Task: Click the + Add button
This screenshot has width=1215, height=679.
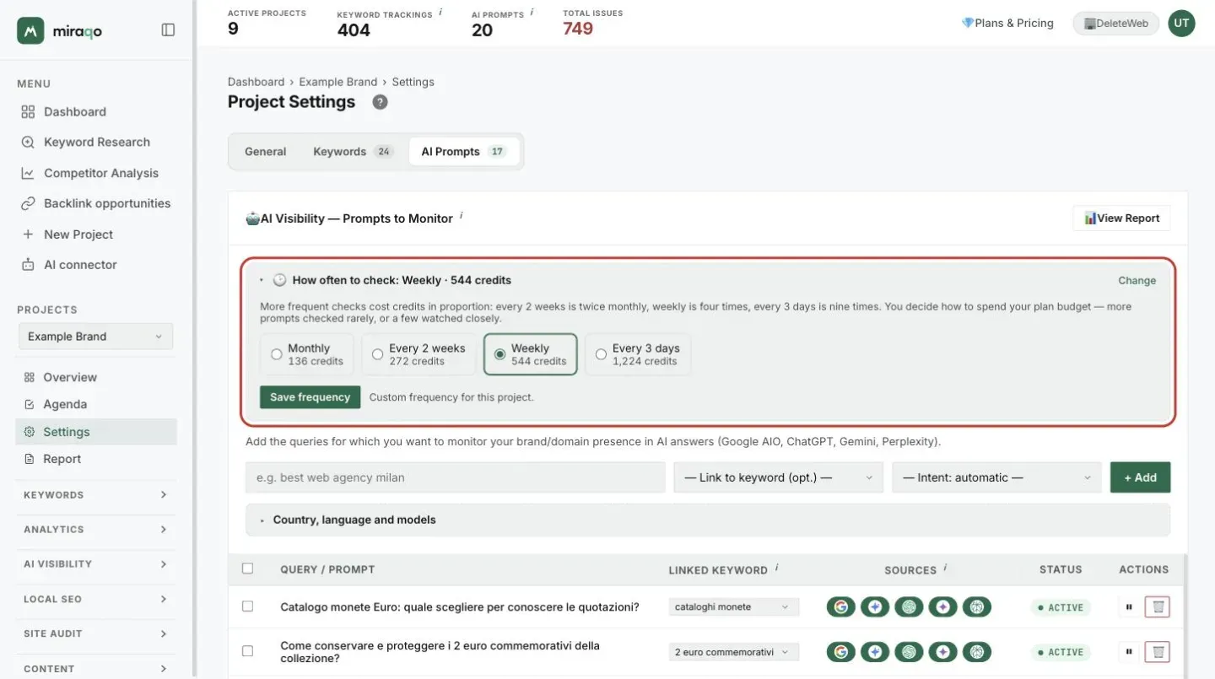Action: pos(1140,477)
